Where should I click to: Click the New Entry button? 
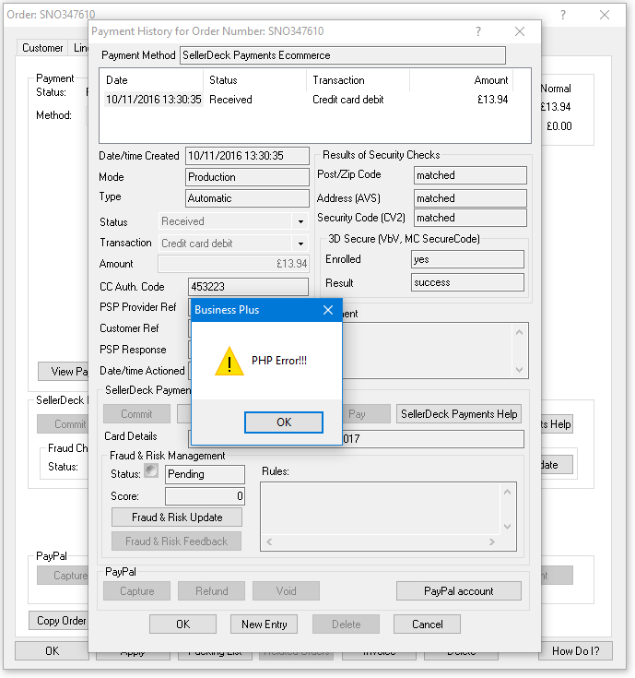click(264, 624)
